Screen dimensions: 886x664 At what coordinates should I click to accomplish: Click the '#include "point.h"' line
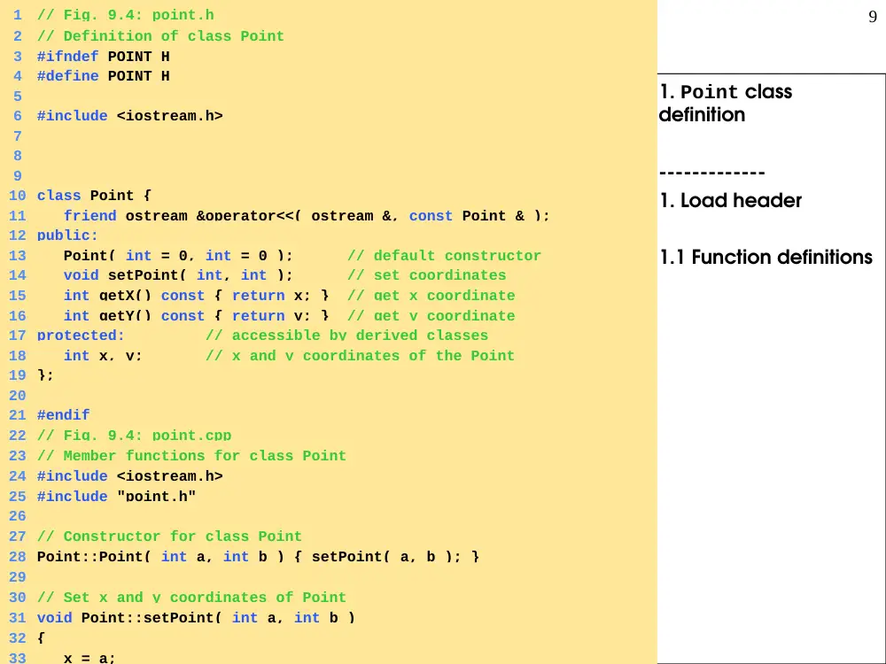click(116, 497)
